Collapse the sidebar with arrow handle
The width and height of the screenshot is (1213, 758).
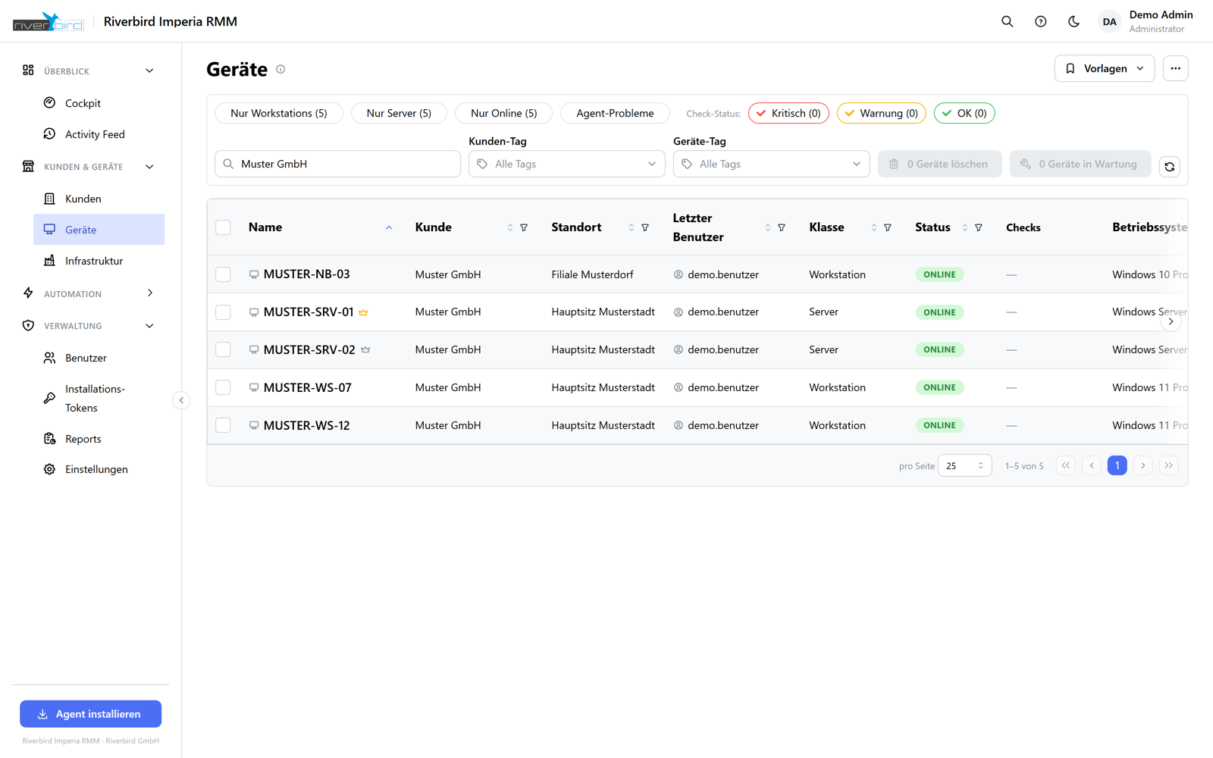tap(181, 400)
